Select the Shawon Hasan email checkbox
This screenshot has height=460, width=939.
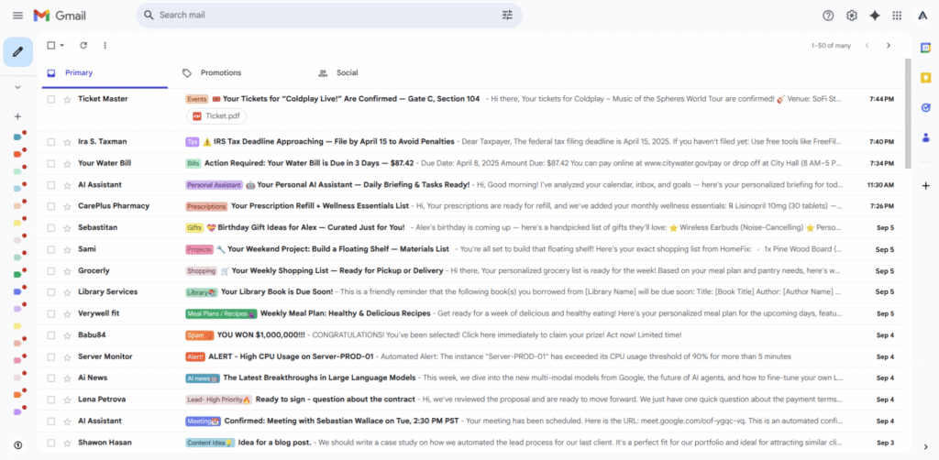tap(51, 443)
